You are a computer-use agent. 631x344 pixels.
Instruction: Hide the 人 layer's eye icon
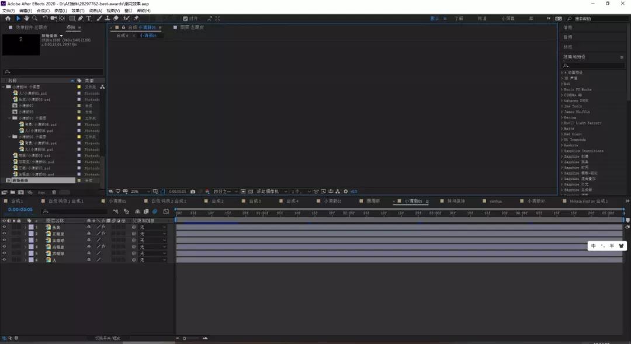5,260
